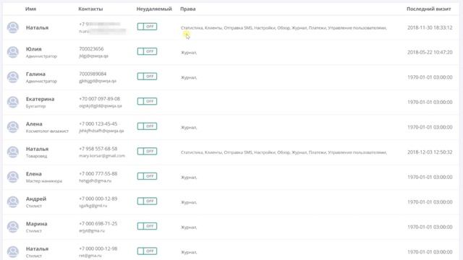Click the Неудаляемый column header

tap(154, 9)
